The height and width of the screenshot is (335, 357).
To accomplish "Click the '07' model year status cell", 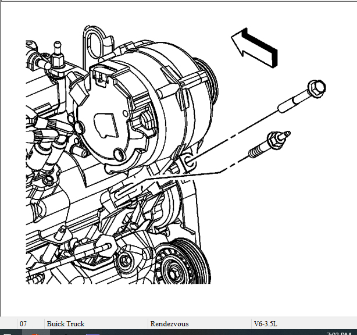I will coord(30,323).
